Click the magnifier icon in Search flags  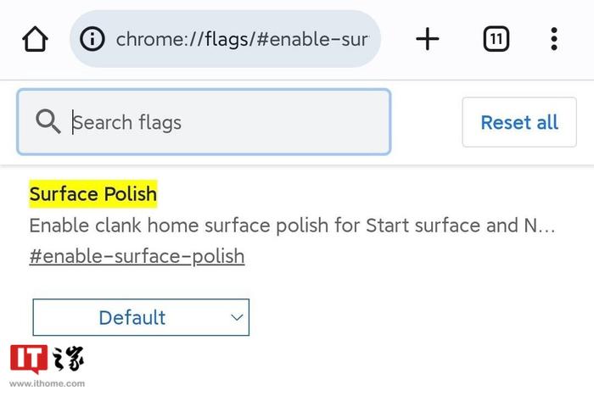pos(48,121)
